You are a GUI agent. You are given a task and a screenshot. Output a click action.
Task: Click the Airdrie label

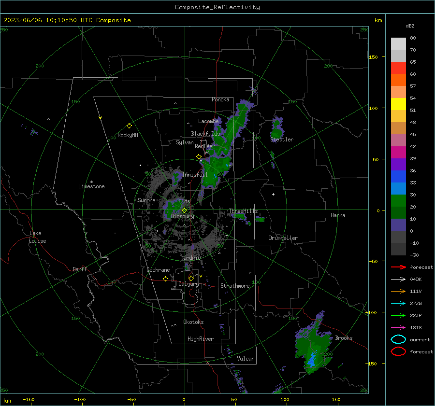pyautogui.click(x=190, y=258)
